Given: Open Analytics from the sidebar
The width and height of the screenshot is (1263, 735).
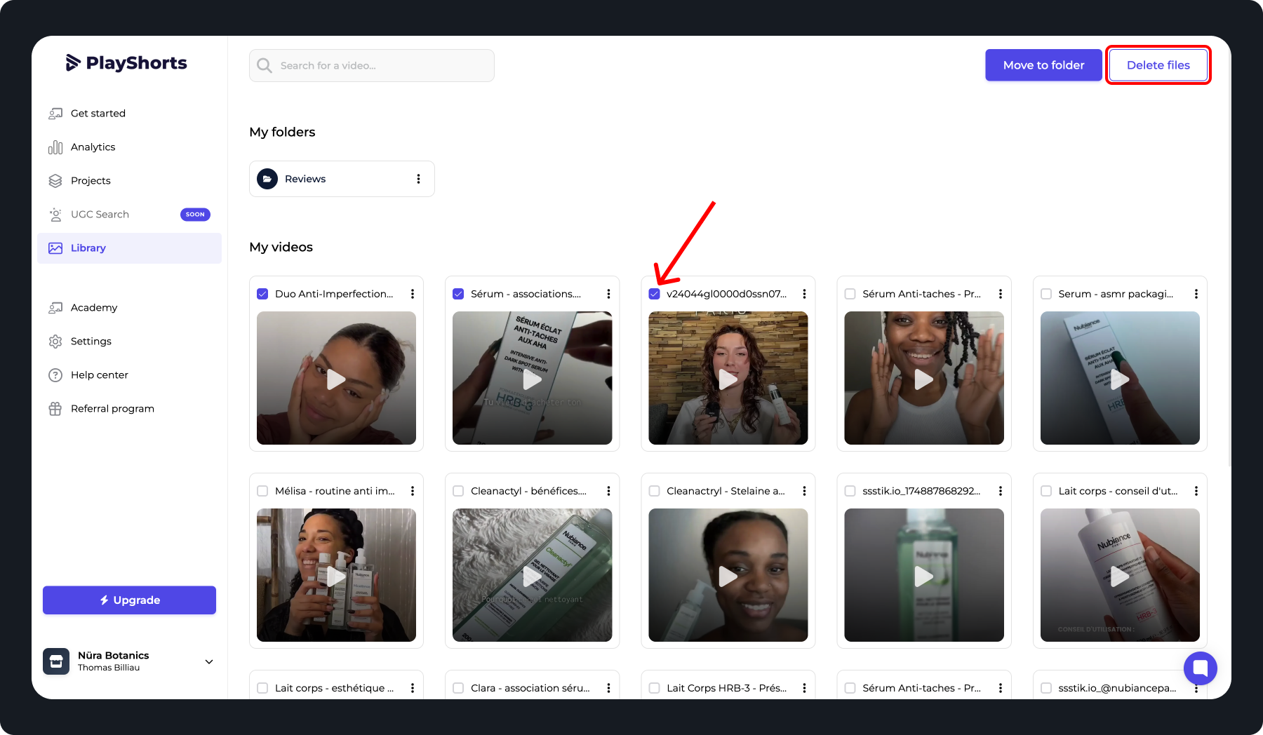Looking at the screenshot, I should [93, 147].
